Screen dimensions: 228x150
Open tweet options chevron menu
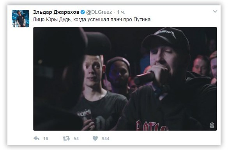215,11
